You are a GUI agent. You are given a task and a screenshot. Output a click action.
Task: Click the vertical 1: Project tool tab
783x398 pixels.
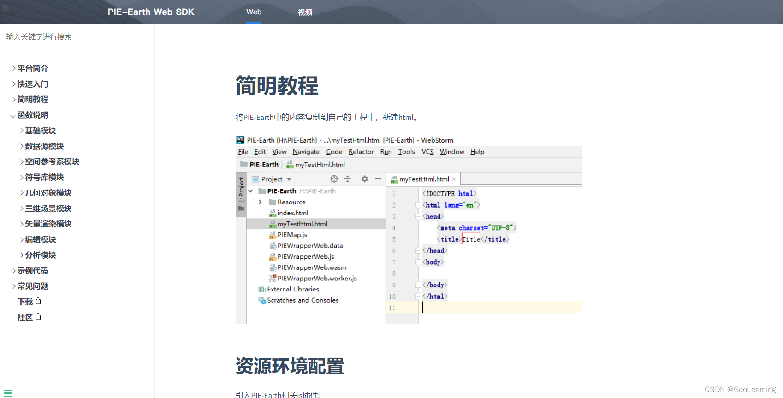coord(241,194)
